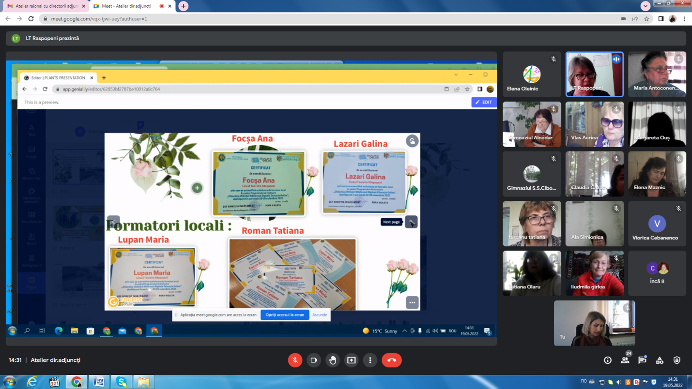Raise hand in the meeting
Image resolution: width=692 pixels, height=389 pixels.
pos(333,360)
